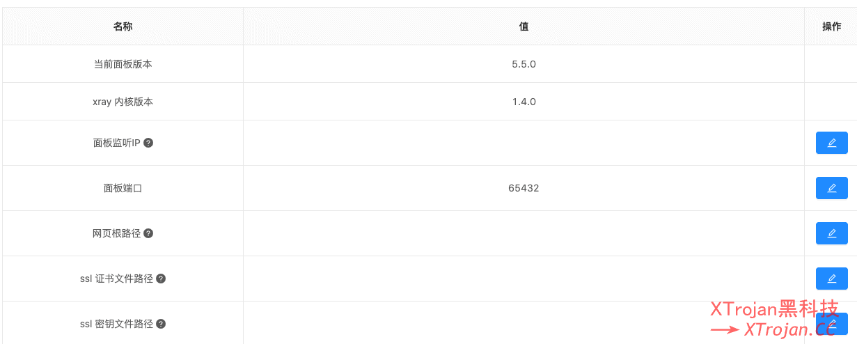Edit the ssl 证书文件路径 setting
857x344 pixels.
(x=831, y=279)
